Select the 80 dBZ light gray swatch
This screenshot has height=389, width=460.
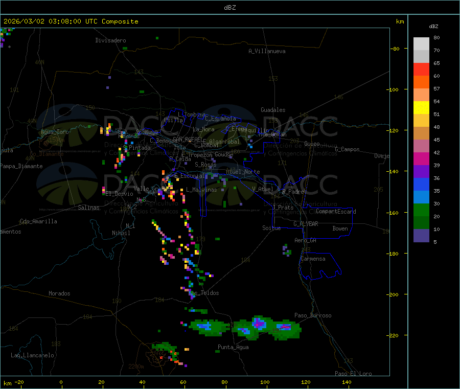pyautogui.click(x=421, y=44)
